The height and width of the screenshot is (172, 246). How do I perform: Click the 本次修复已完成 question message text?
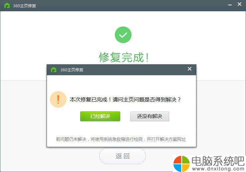(x=125, y=99)
